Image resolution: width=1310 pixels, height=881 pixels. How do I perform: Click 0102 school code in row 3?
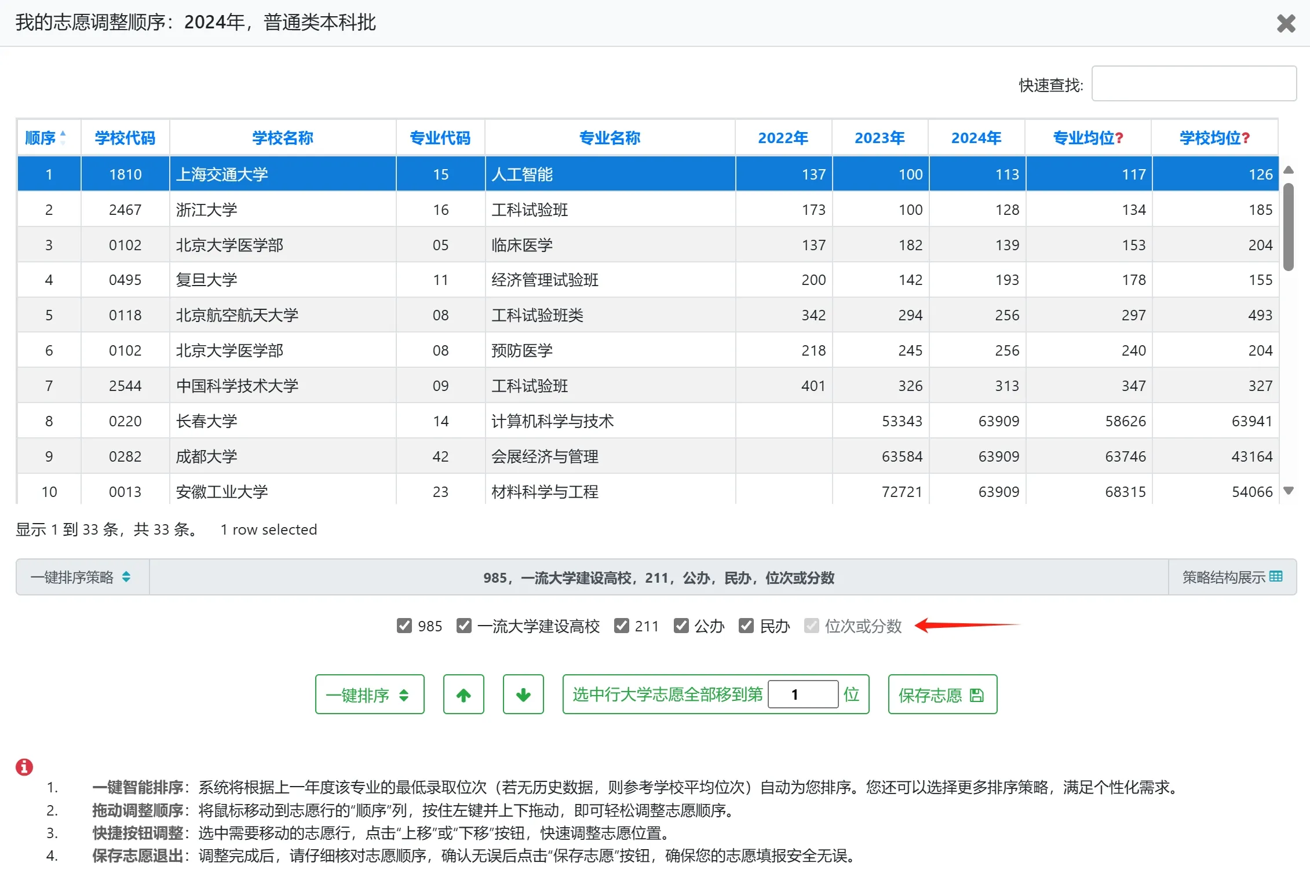tap(125, 244)
